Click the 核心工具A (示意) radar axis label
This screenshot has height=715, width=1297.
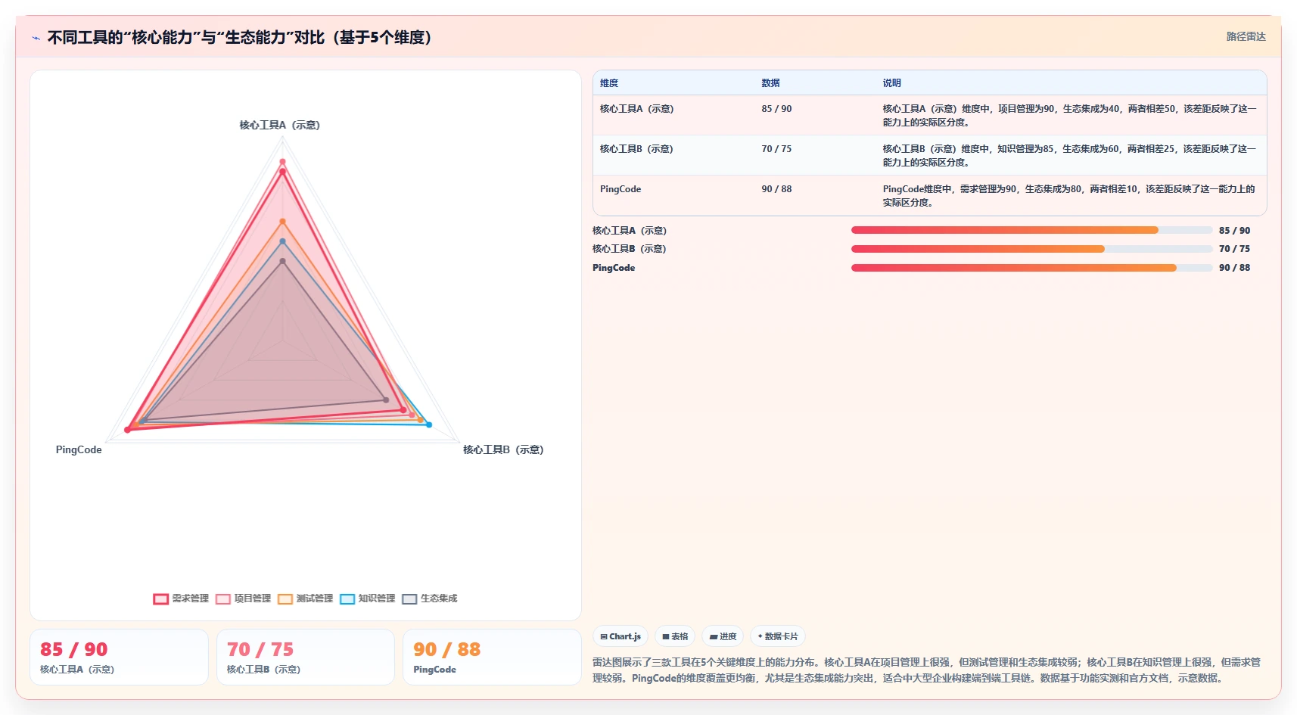[280, 125]
